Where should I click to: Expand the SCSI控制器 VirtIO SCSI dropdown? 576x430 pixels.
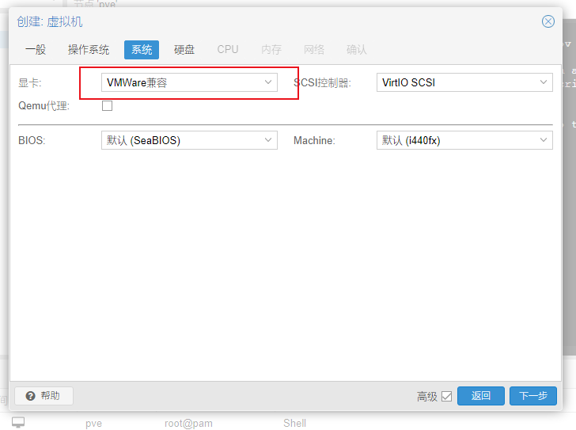point(464,82)
